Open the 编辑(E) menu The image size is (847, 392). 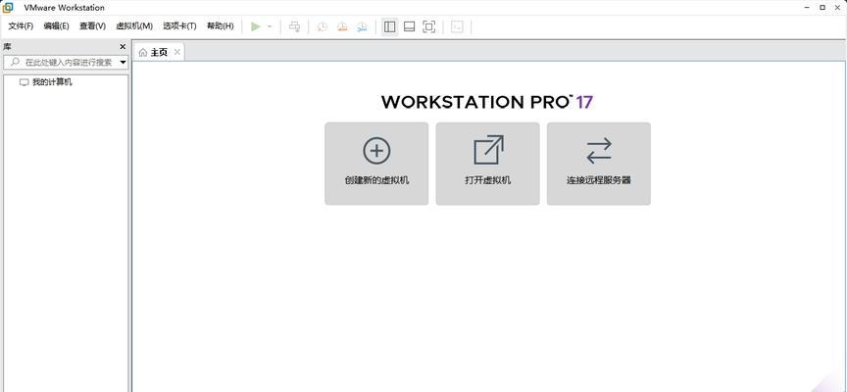[x=56, y=25]
